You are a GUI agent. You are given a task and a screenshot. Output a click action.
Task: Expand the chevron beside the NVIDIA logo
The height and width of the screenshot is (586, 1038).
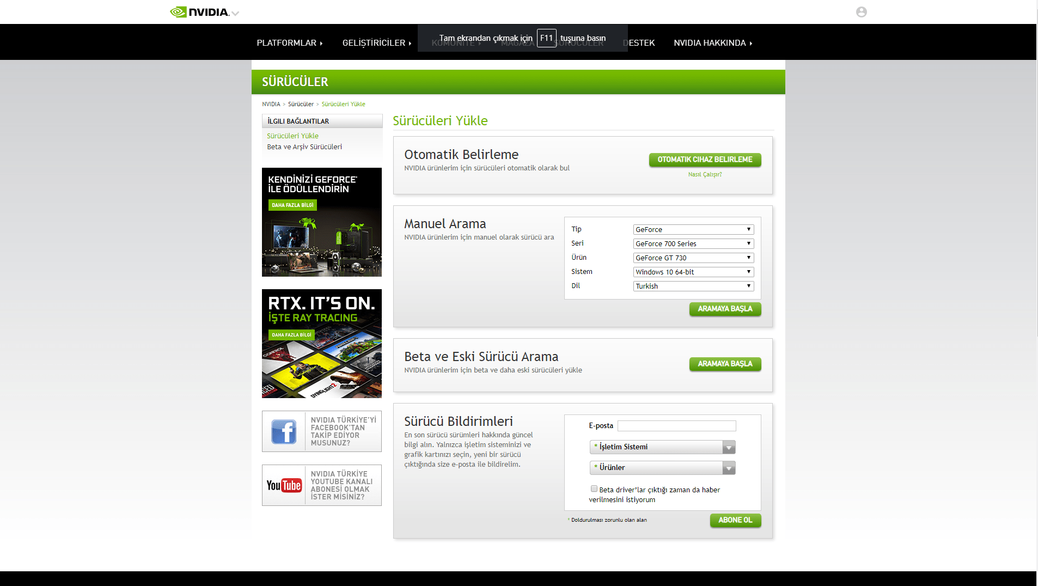[x=235, y=13]
